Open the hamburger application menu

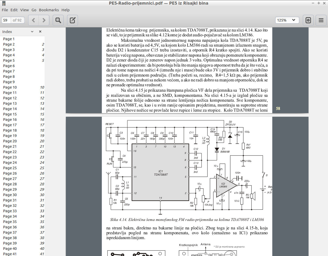tap(321, 20)
